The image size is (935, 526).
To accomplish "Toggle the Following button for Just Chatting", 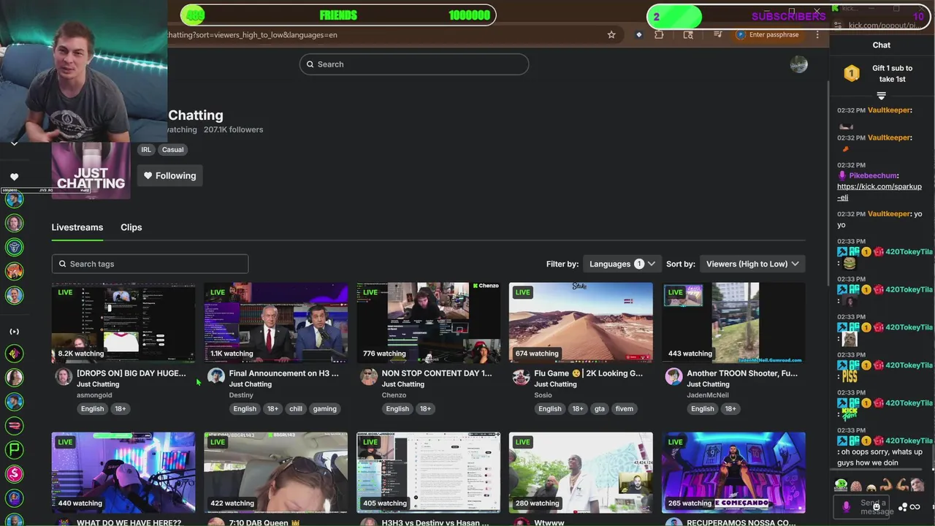I will [x=170, y=175].
